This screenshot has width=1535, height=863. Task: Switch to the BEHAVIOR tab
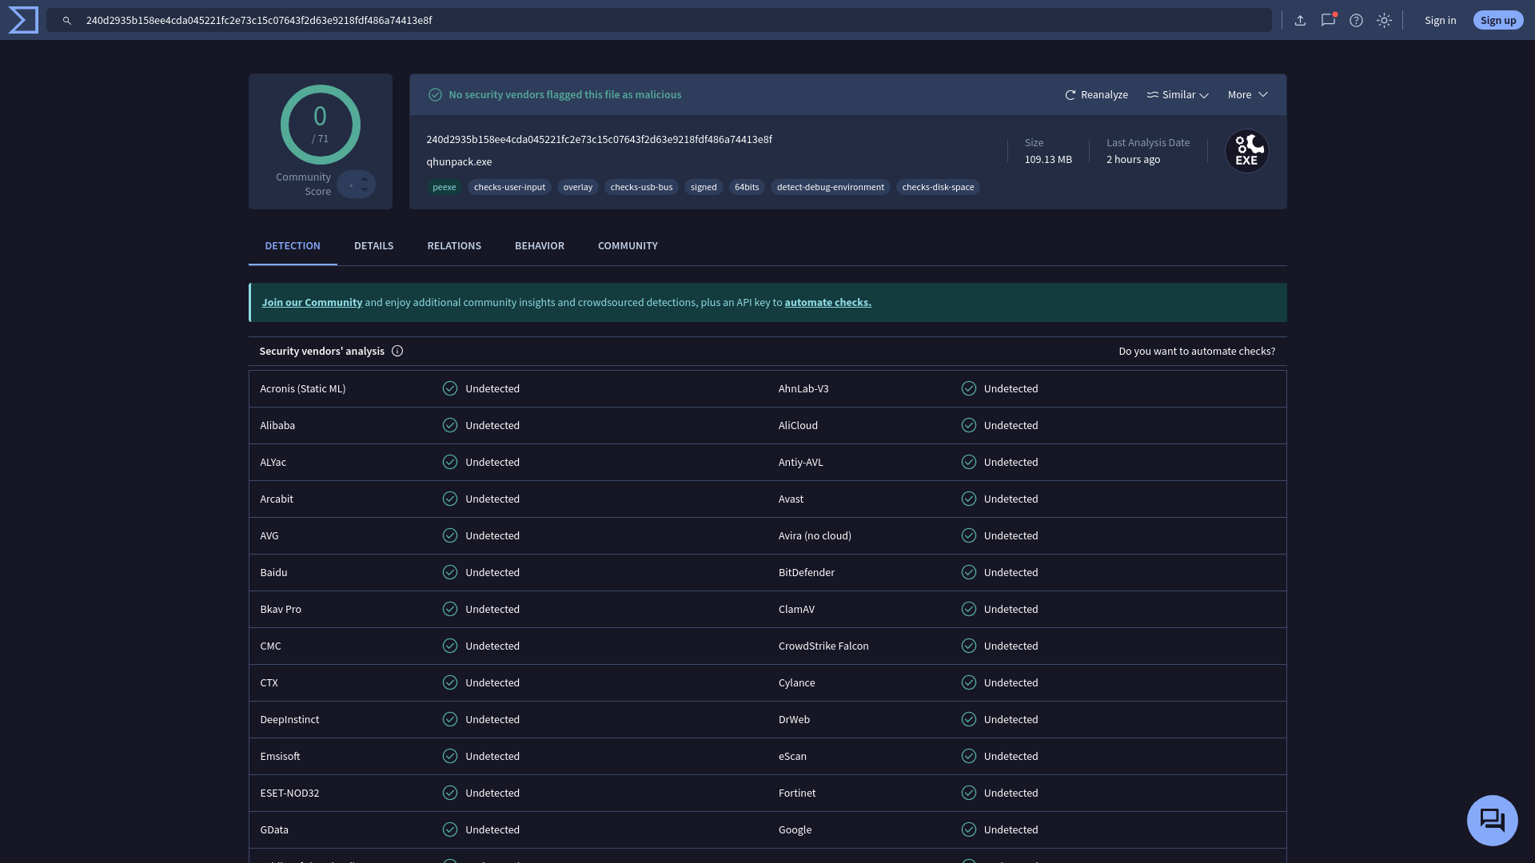(x=539, y=245)
